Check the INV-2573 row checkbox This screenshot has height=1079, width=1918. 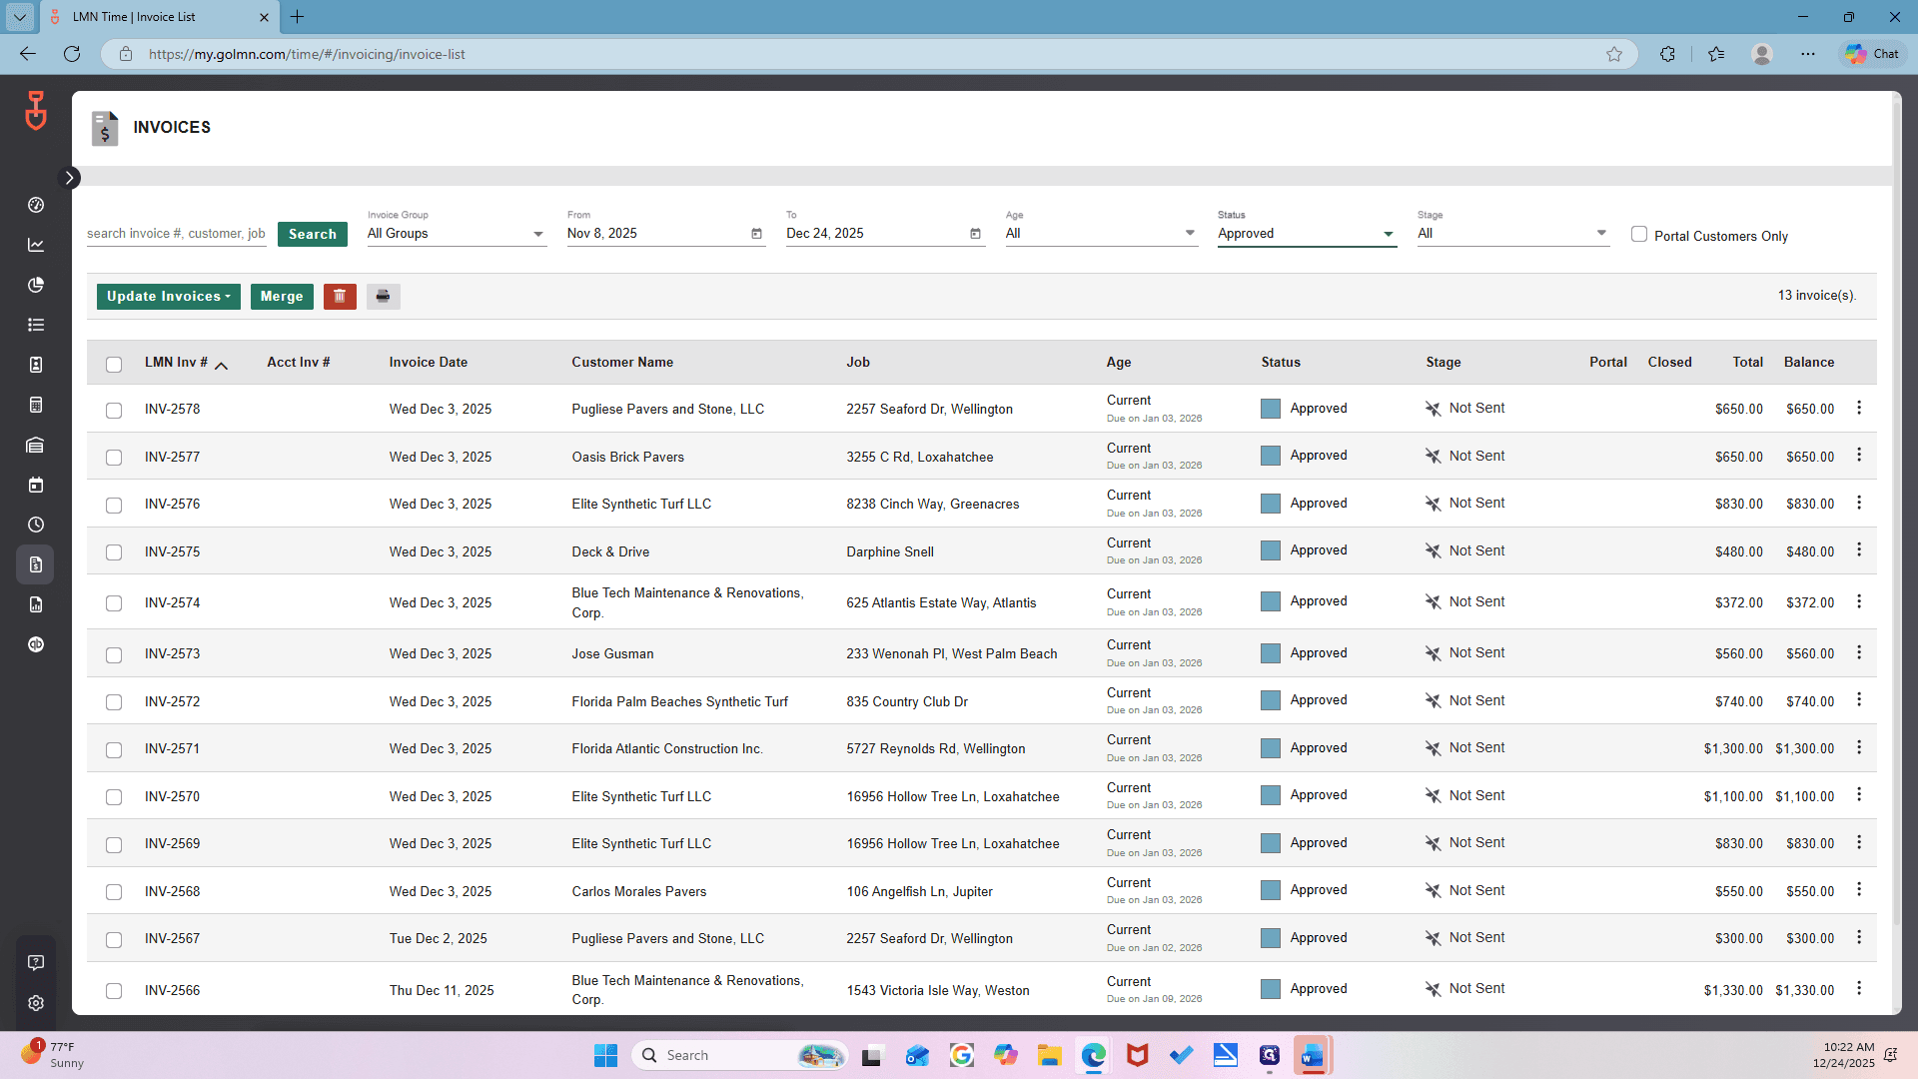pos(114,654)
